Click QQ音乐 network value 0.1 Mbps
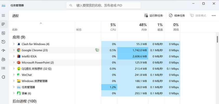This screenshot has width=219, height=104. [x=173, y=69]
